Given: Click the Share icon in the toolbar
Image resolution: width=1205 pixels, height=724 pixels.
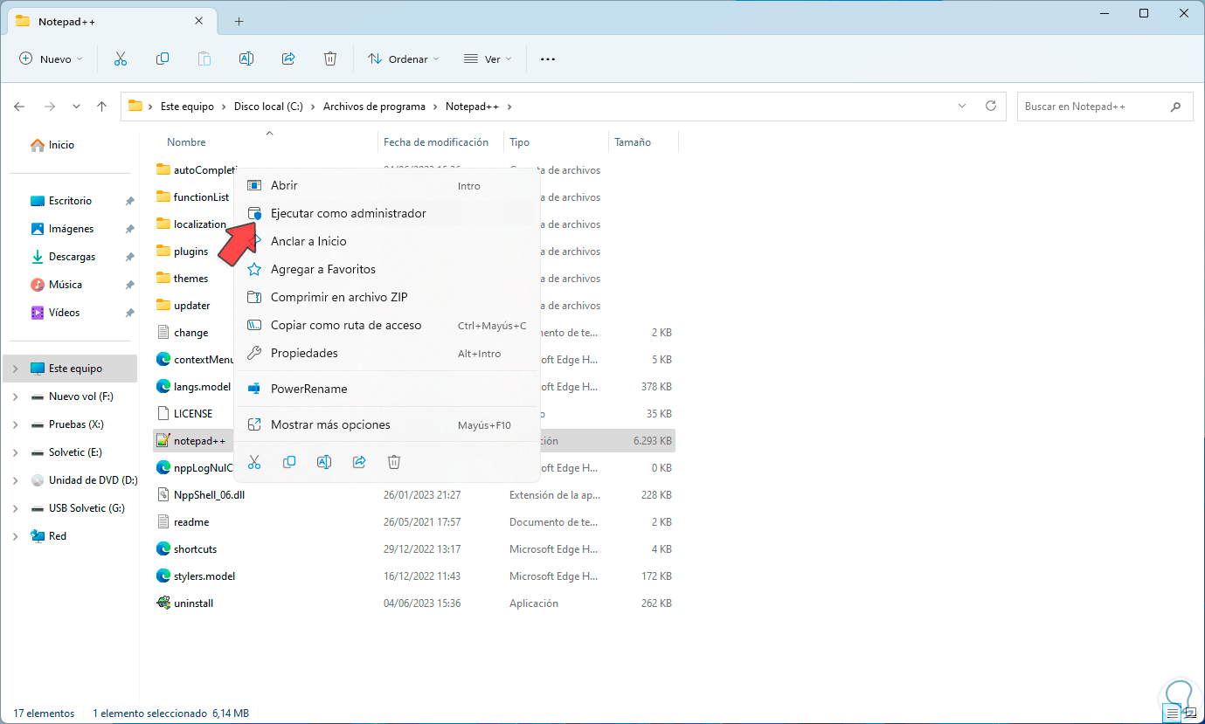Looking at the screenshot, I should point(288,59).
